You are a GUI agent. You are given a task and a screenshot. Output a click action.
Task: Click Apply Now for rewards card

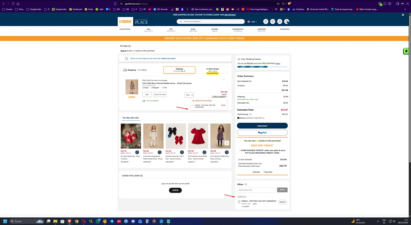coord(256,172)
